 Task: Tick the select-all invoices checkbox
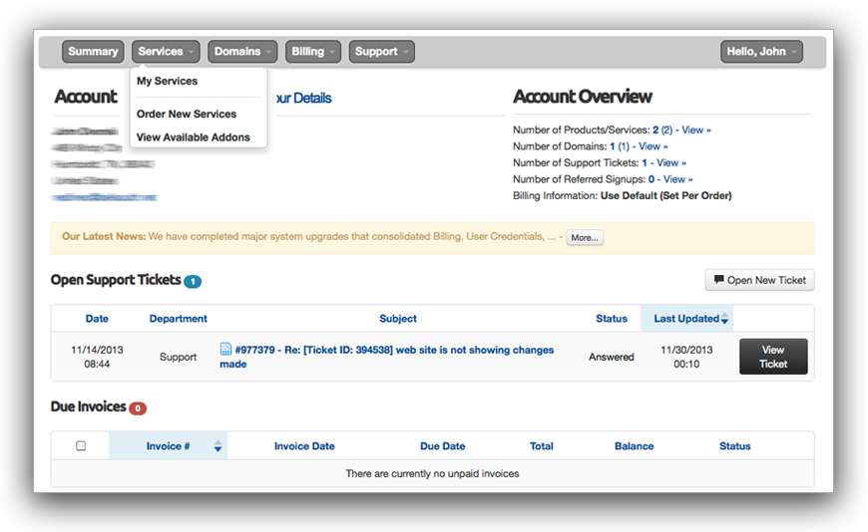[x=81, y=446]
